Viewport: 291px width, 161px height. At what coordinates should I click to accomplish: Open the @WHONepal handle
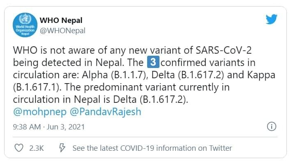[62, 31]
